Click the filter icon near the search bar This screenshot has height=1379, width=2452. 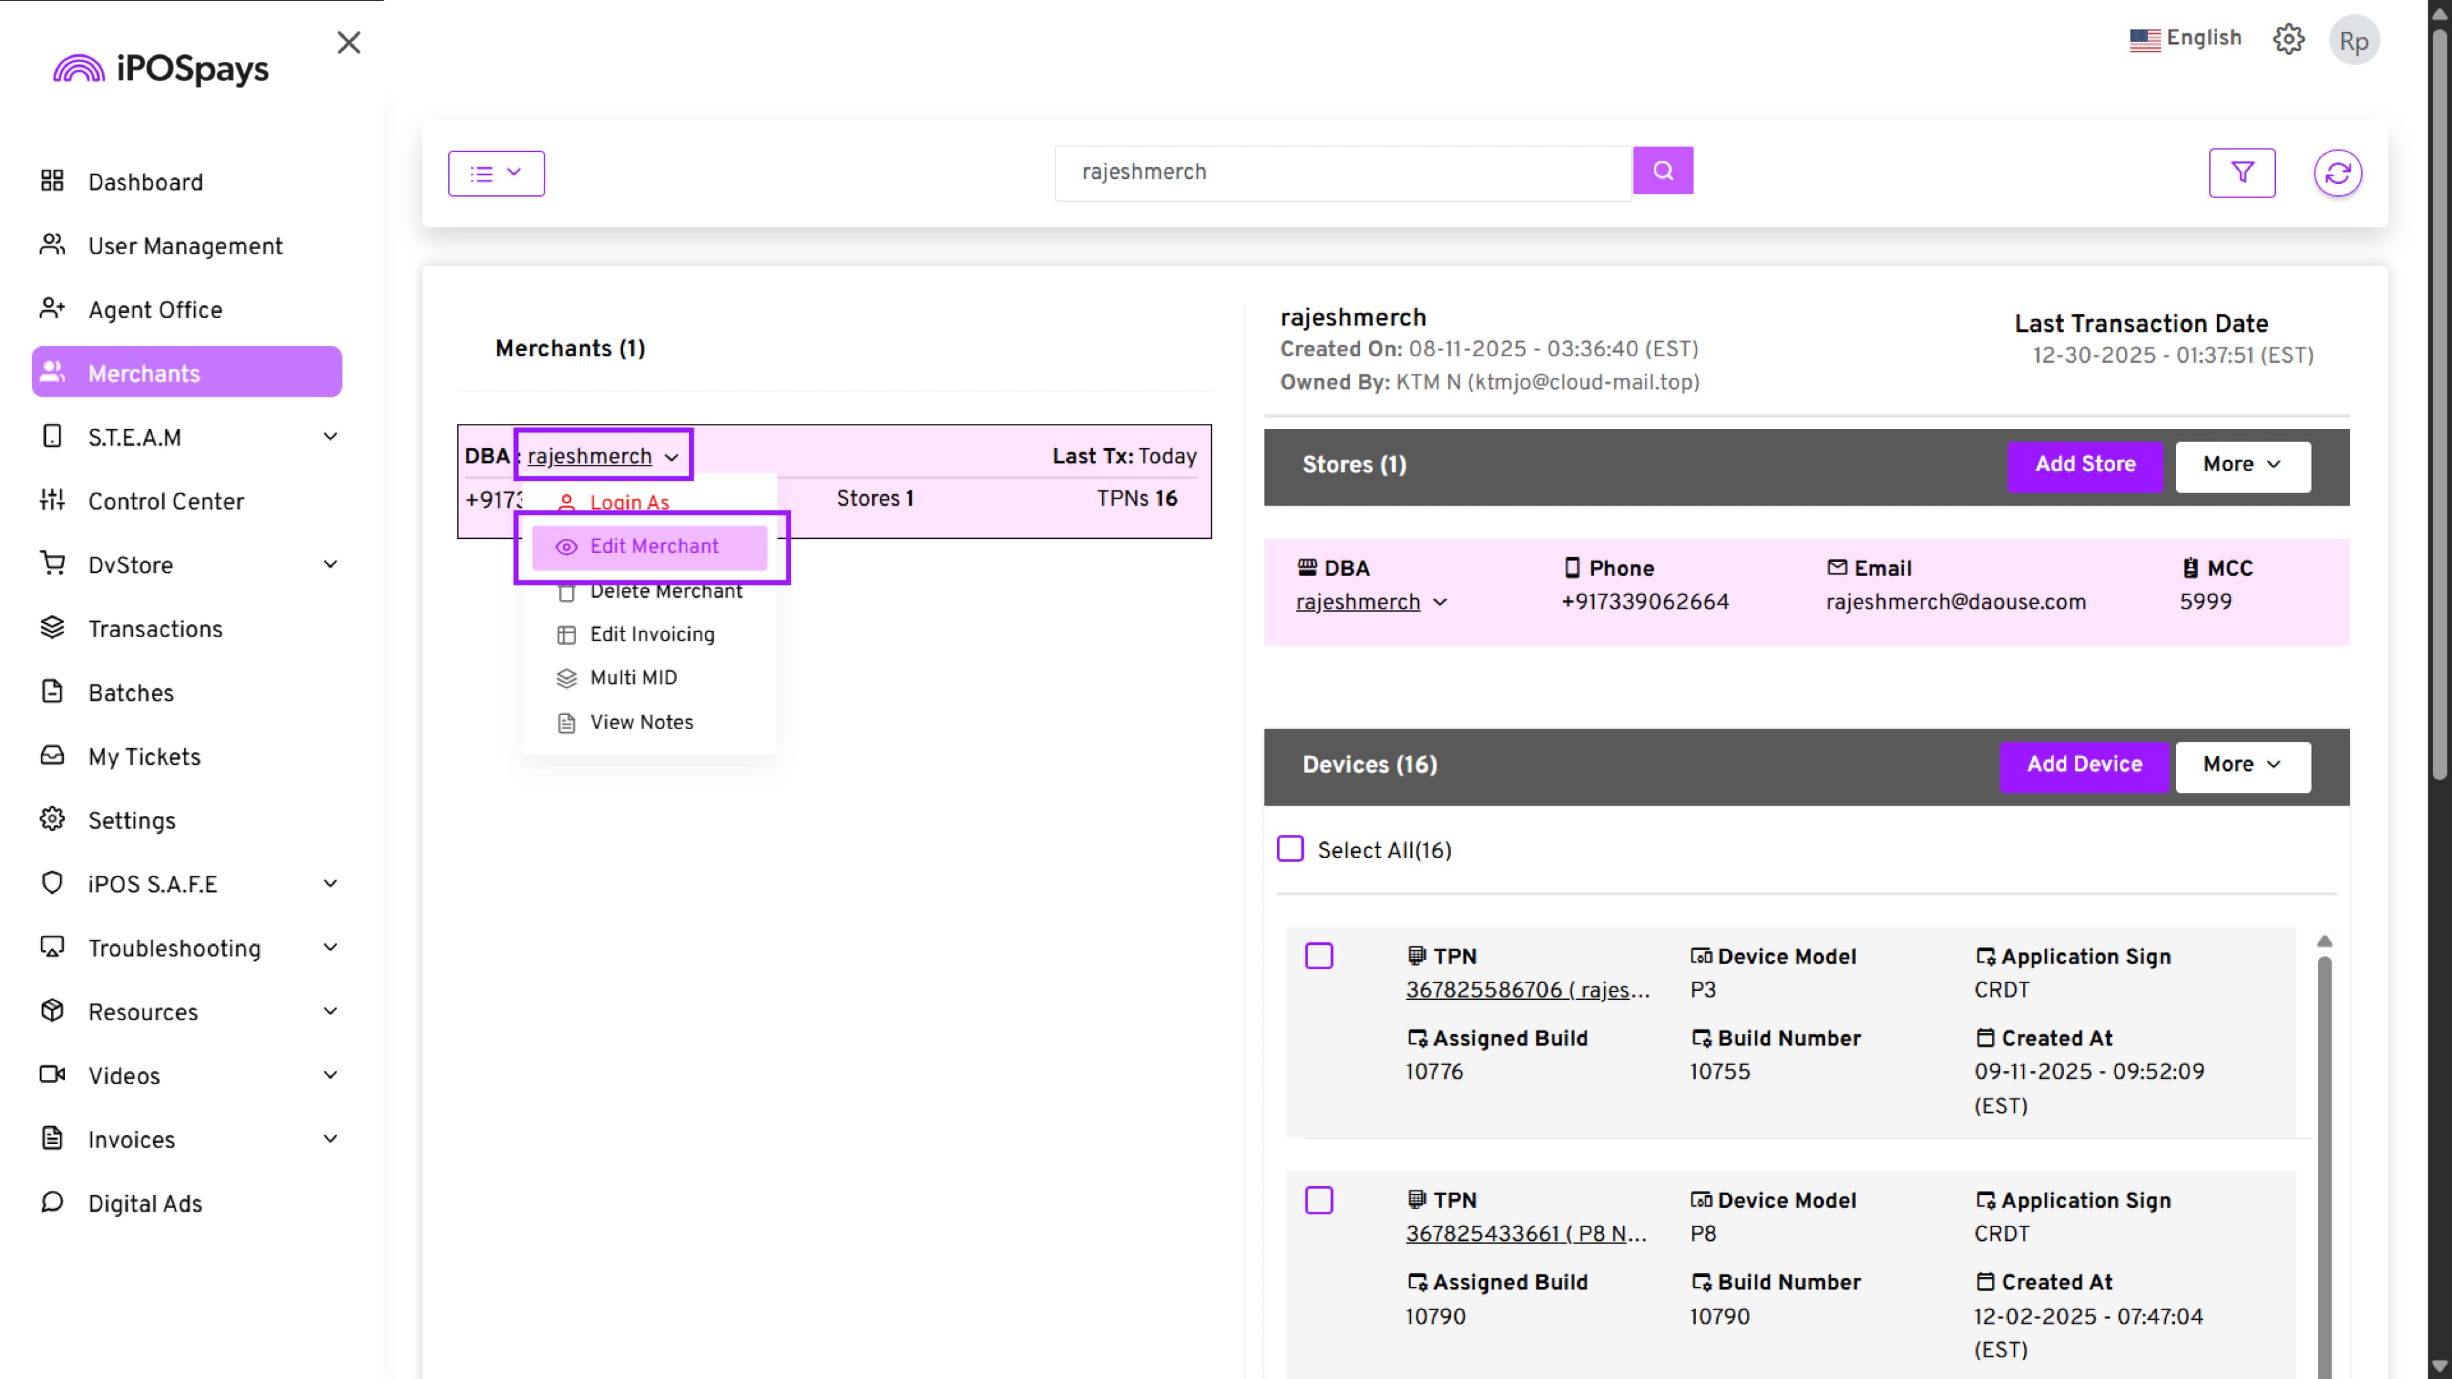tap(2243, 172)
